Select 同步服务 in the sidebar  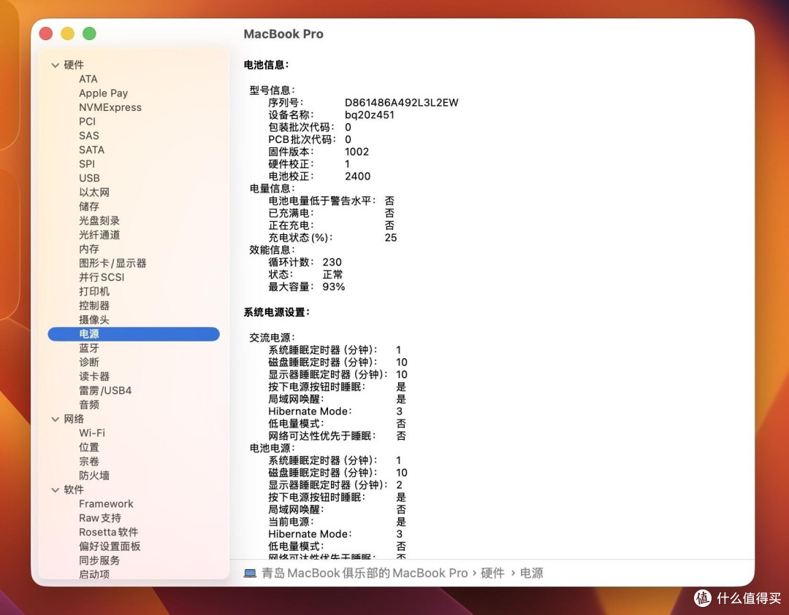click(x=99, y=560)
